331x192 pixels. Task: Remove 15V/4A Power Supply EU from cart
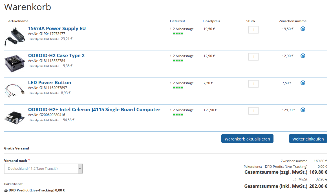pyautogui.click(x=303, y=29)
